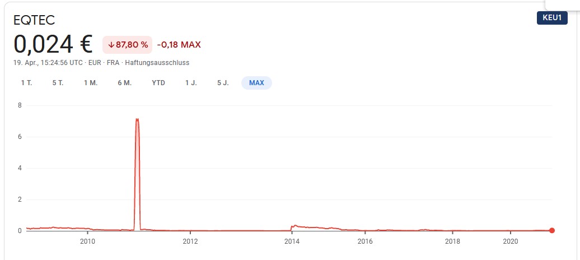Select the MAX range tab

tap(256, 83)
